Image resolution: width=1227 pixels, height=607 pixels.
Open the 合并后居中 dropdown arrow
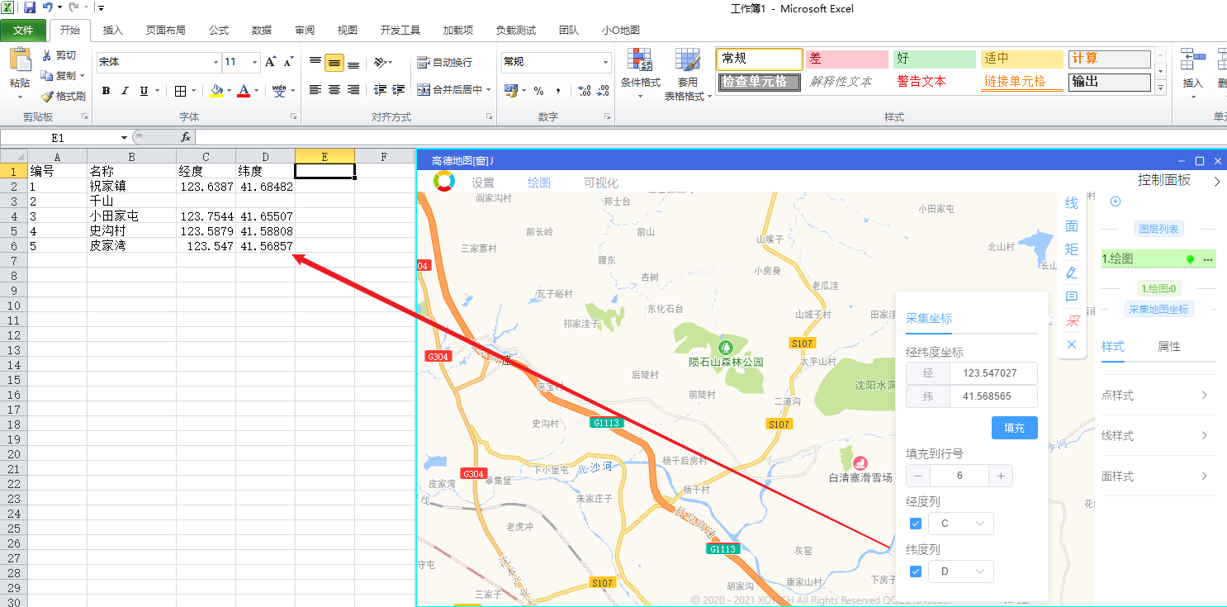[488, 90]
